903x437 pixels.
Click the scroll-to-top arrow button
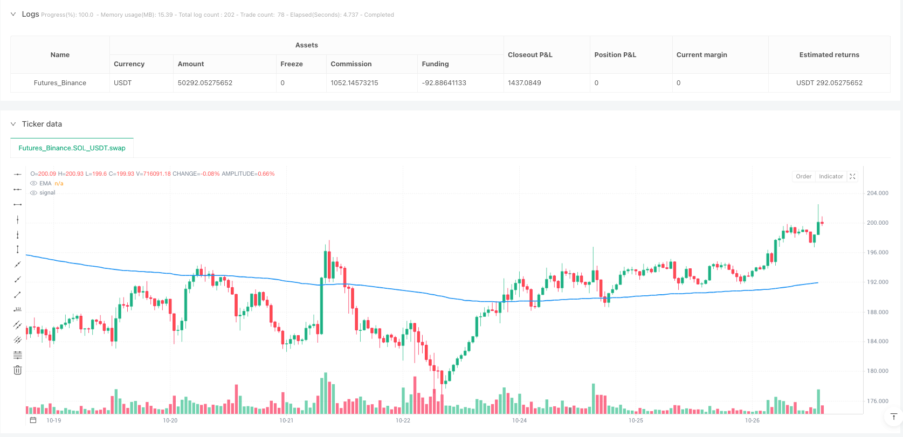coord(893,417)
